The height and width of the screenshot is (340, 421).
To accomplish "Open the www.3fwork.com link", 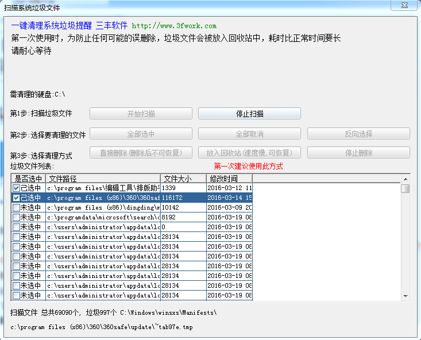I will click(174, 26).
